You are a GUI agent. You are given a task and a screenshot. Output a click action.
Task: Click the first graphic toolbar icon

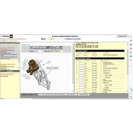(31, 48)
